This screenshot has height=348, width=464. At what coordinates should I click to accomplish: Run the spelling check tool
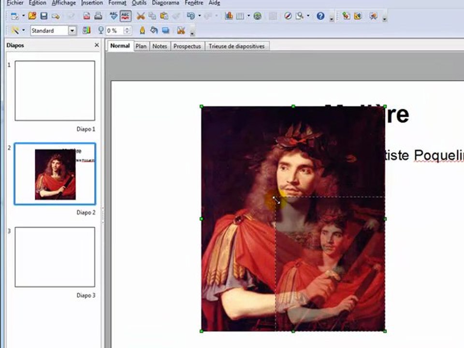coord(113,16)
